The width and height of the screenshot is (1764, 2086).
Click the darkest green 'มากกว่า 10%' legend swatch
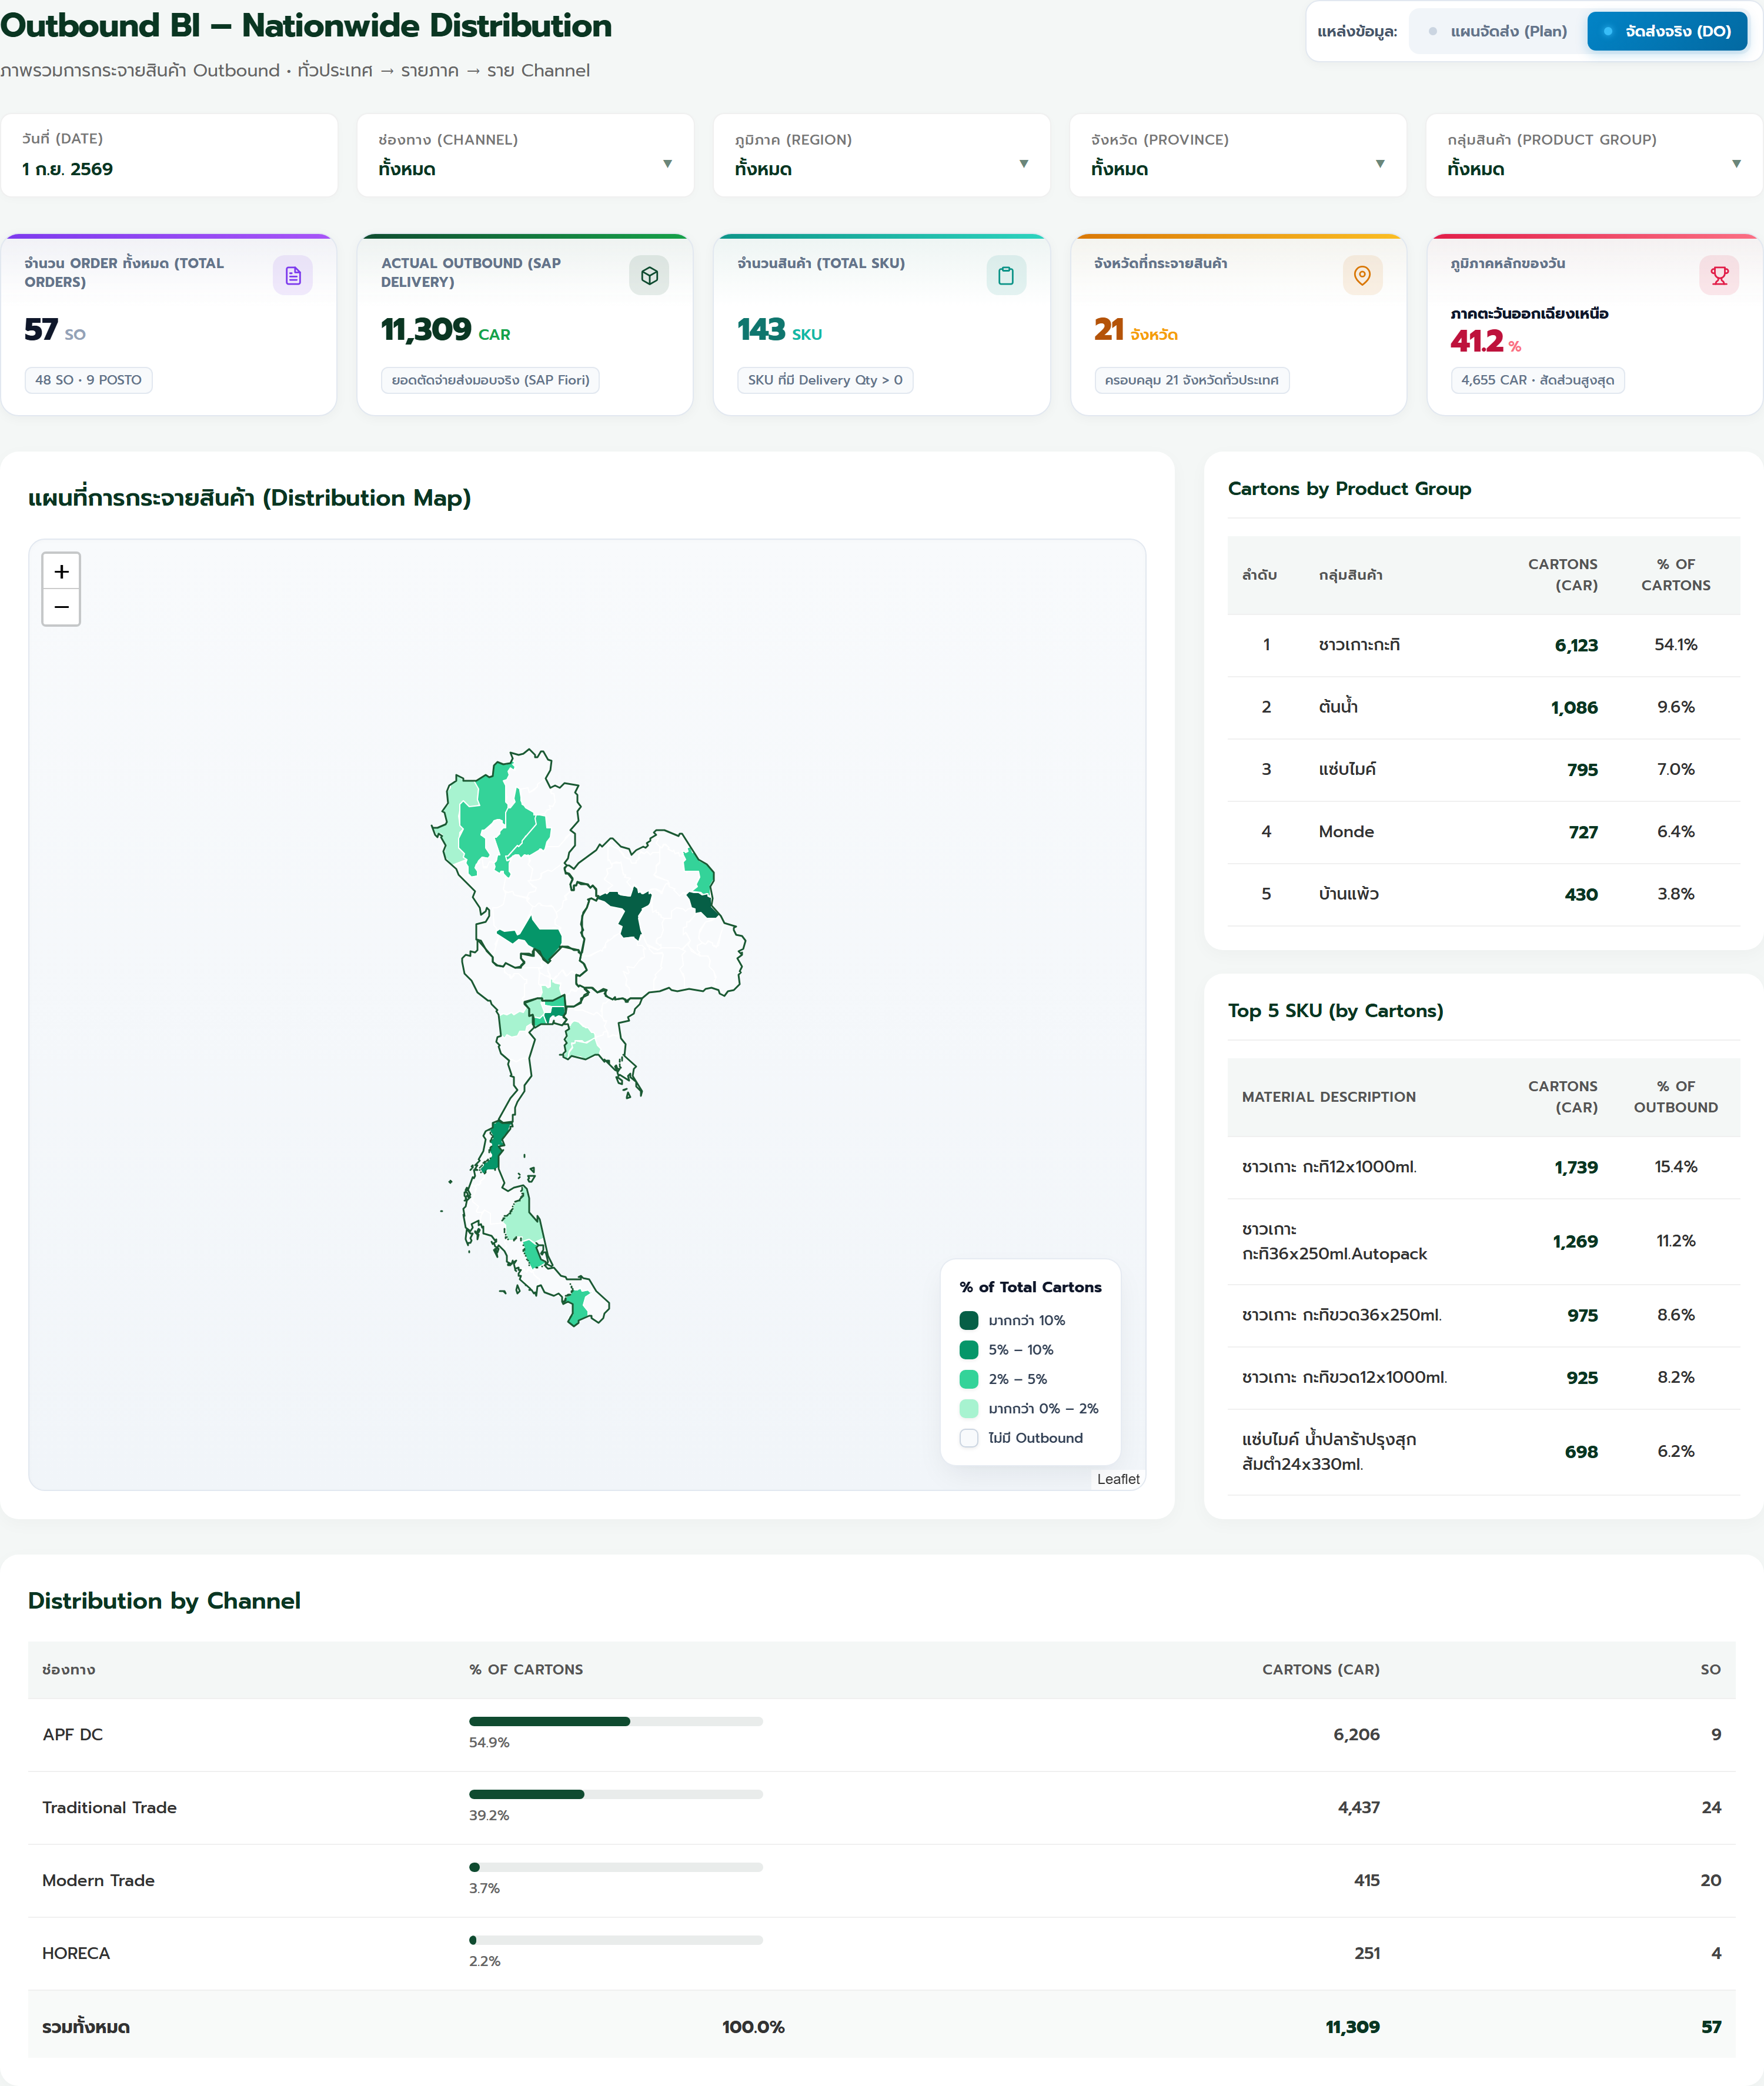tap(969, 1320)
